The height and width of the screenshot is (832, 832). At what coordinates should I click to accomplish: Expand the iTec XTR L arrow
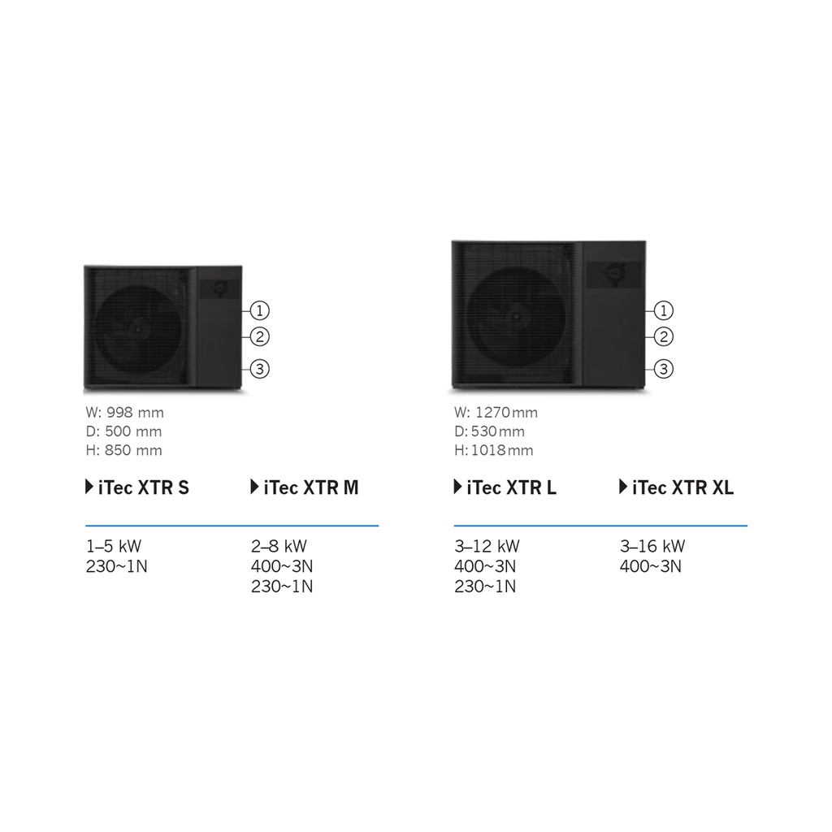458,487
